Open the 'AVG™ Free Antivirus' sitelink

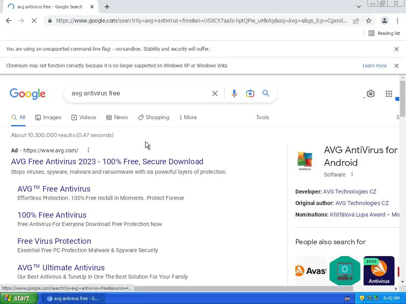pyautogui.click(x=54, y=189)
